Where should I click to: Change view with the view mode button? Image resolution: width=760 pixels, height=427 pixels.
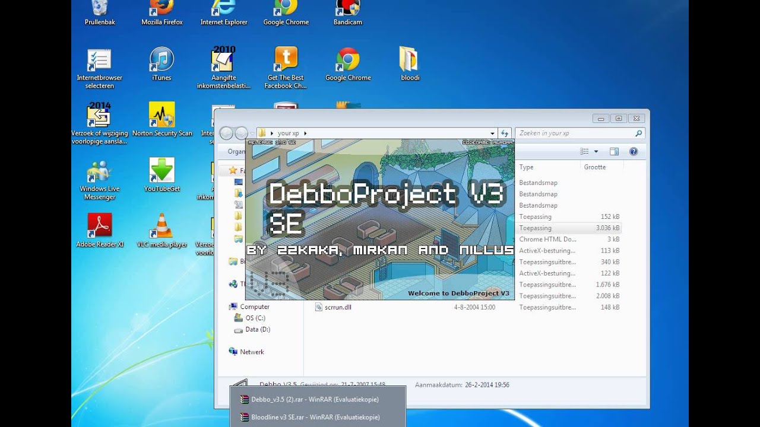pos(584,152)
